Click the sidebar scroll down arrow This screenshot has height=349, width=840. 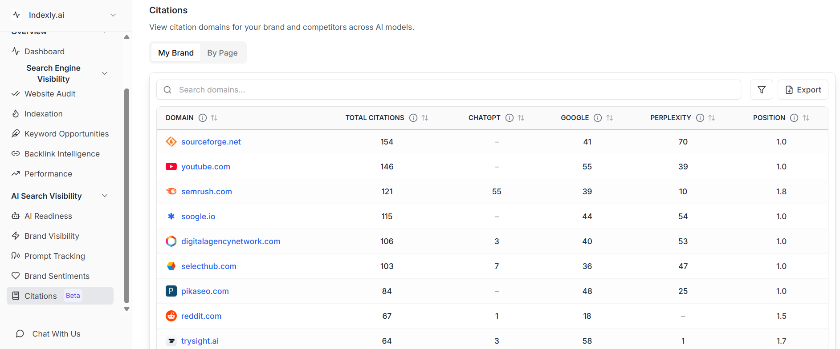126,309
